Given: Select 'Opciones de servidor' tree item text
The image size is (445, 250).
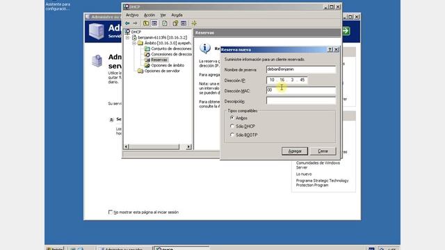Looking at the screenshot, I should pyautogui.click(x=162, y=71).
